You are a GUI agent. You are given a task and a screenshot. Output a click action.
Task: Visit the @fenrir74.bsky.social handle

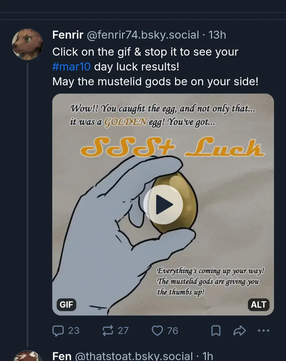142,35
